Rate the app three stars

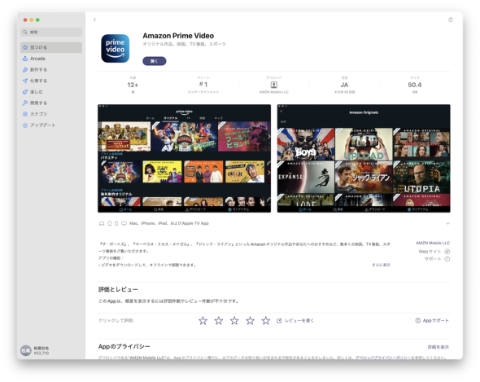234,321
